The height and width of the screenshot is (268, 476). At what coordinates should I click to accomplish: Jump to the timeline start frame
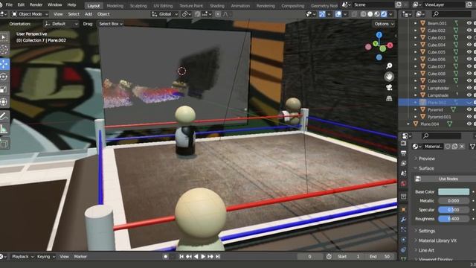click(x=181, y=257)
